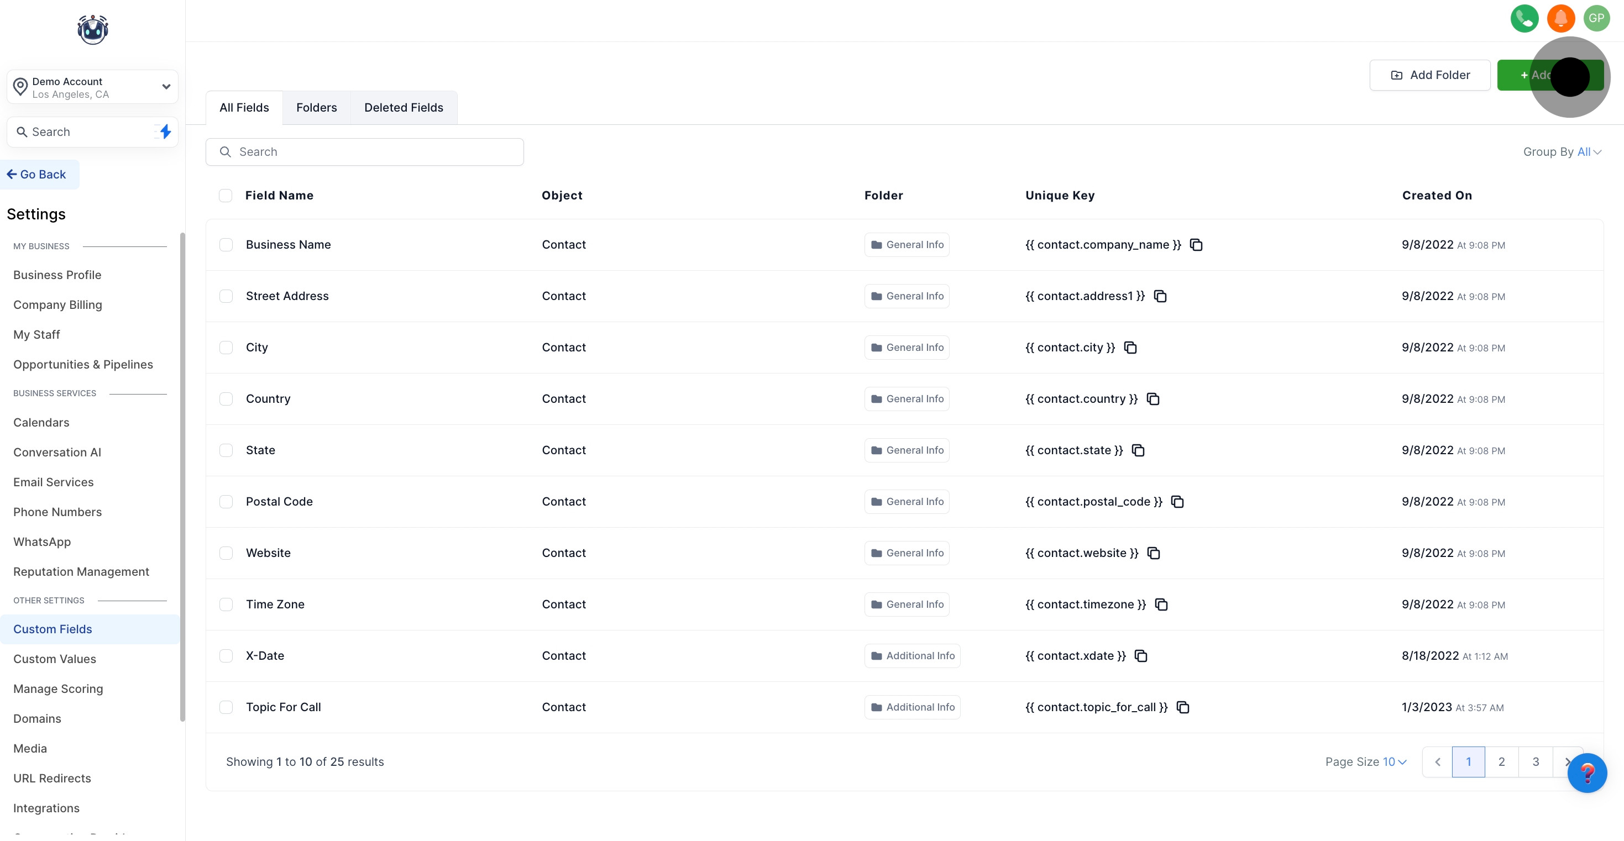Open the orange notifications bell

pos(1560,18)
